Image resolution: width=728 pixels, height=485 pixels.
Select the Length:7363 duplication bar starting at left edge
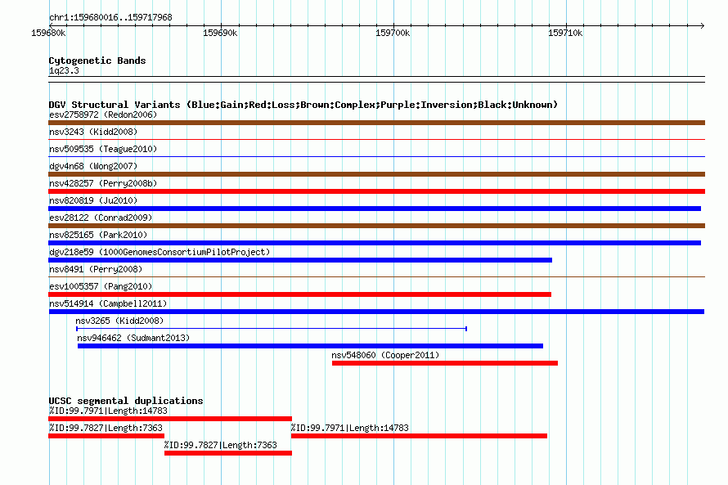[x=106, y=436]
